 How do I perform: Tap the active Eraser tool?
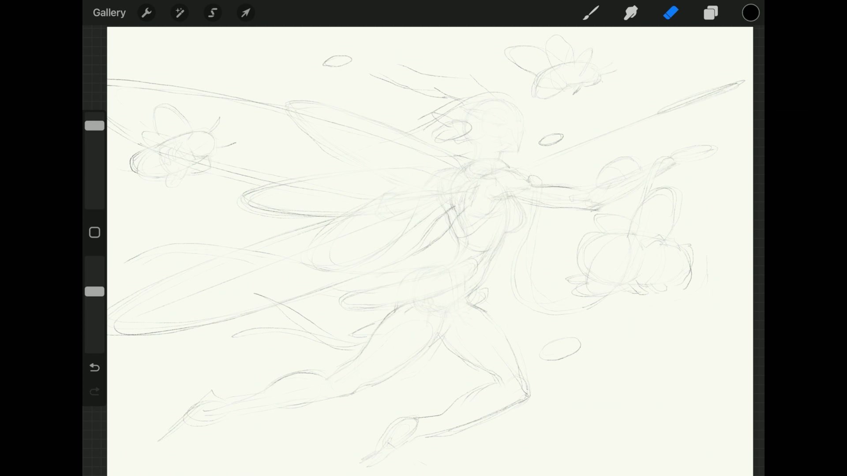tap(671, 13)
